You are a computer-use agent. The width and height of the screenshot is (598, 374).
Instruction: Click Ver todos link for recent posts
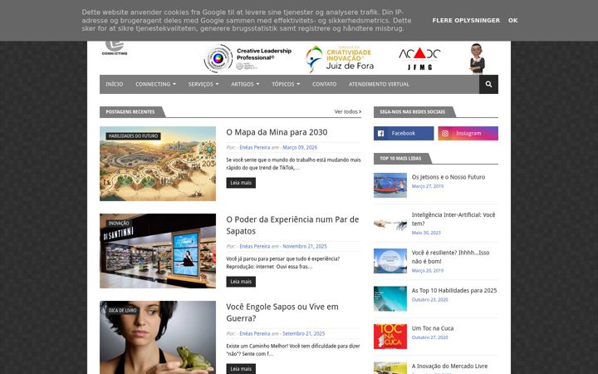348,112
